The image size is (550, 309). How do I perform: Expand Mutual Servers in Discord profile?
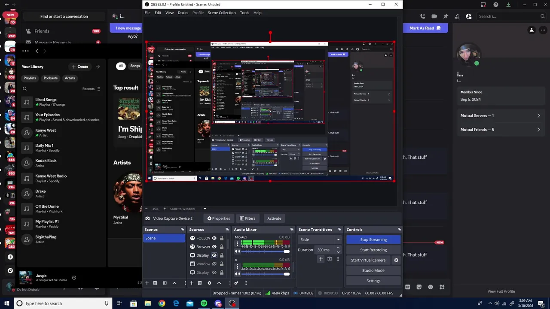(500, 116)
